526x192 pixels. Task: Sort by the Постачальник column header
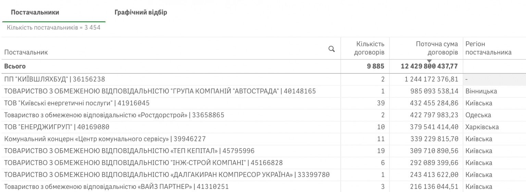click(26, 52)
